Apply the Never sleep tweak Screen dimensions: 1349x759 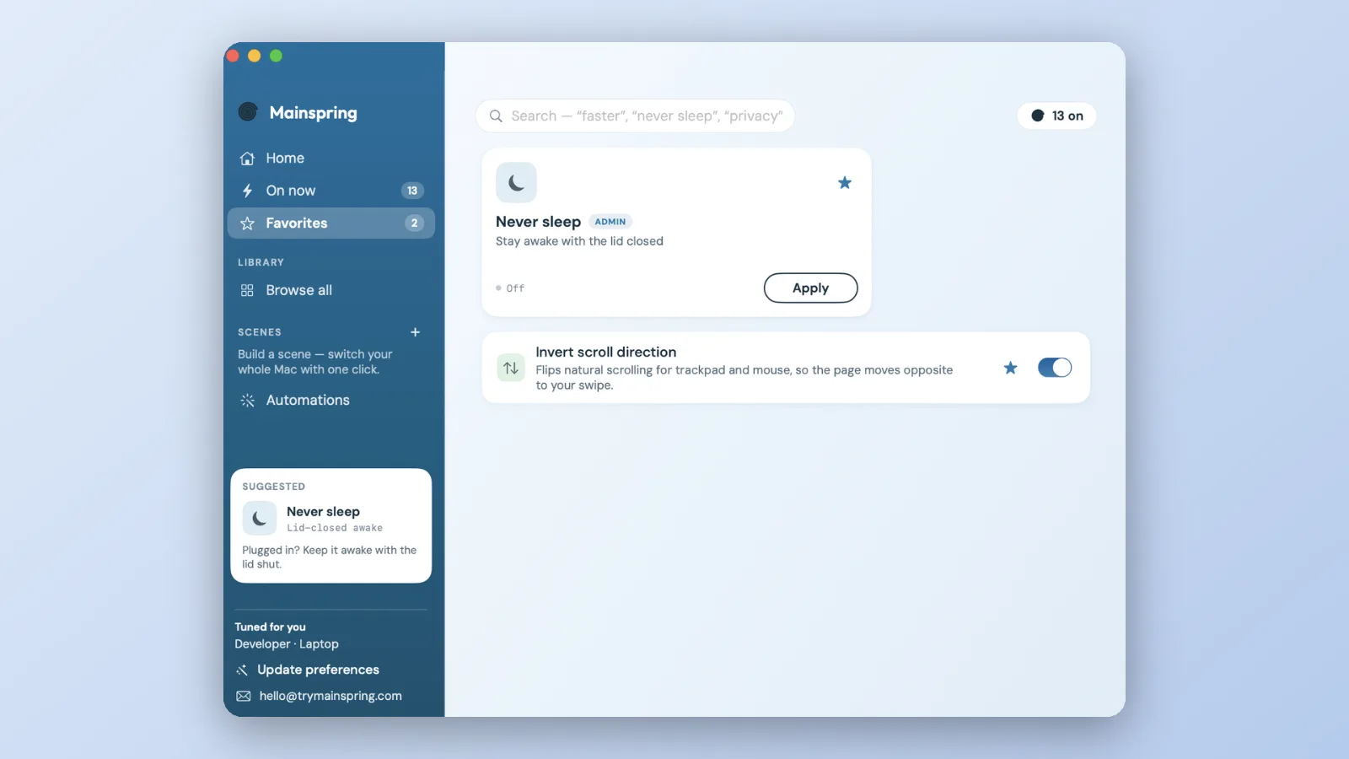click(811, 288)
